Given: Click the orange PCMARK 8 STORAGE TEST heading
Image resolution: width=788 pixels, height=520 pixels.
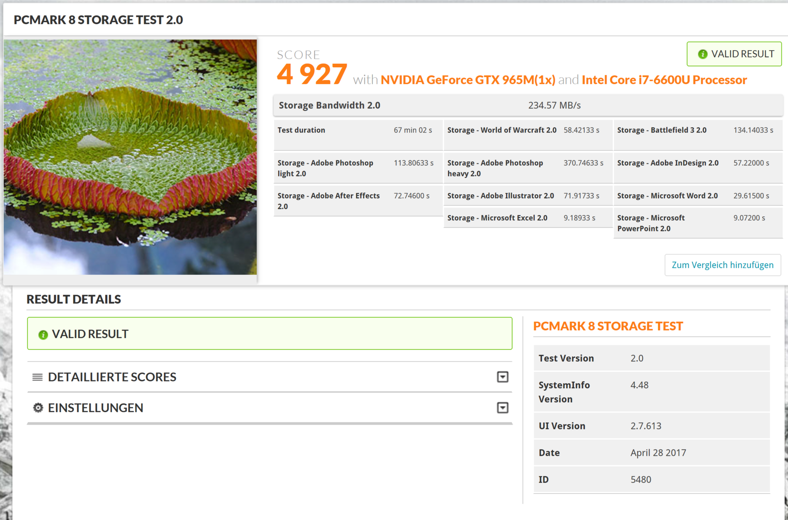Looking at the screenshot, I should pos(608,326).
